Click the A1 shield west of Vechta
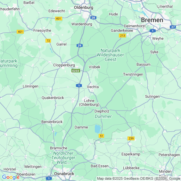This screenshot has width=181, height=181. 79,86
